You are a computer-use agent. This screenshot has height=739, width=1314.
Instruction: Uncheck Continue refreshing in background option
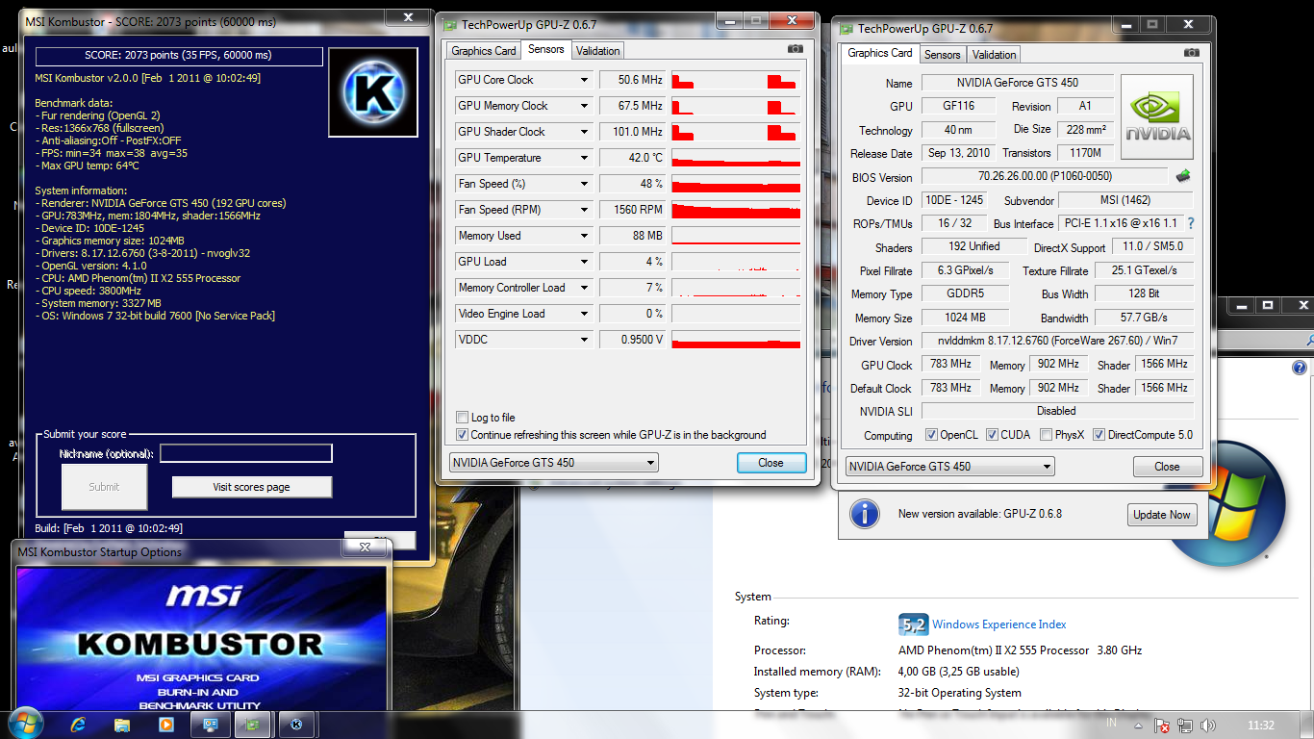coord(462,435)
